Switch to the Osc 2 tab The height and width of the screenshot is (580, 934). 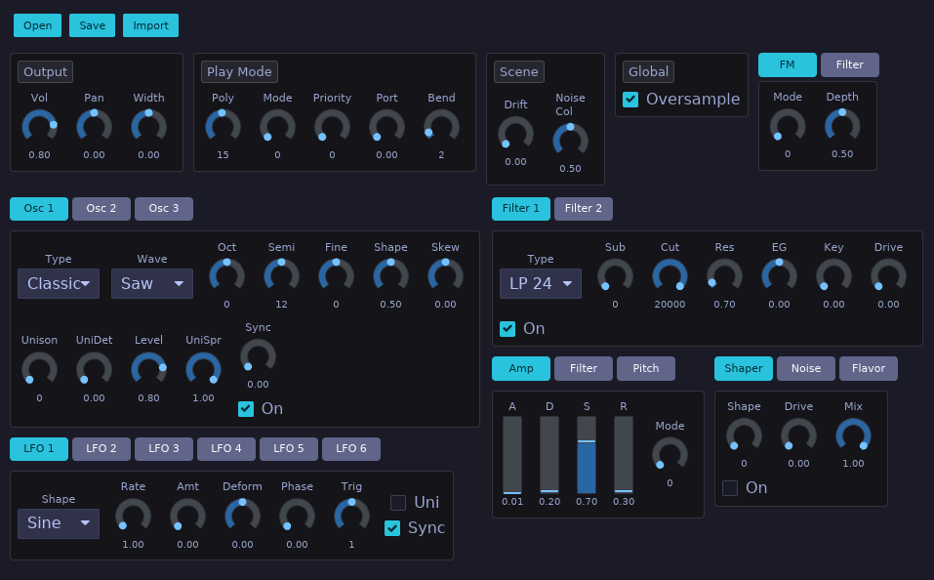pos(102,209)
